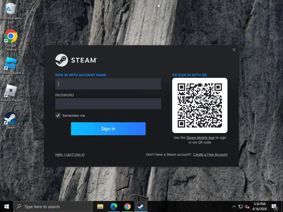The image size is (283, 212).
Task: Click the QR code sign-in image
Action: [x=200, y=105]
